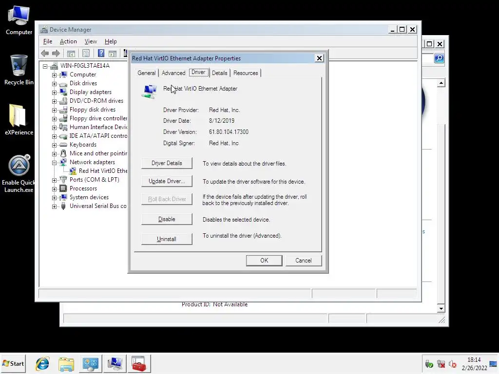Screen dimensions: 499x374
Task: Expand the DVD/CD-ROM drives node
Action: [x=55, y=101]
